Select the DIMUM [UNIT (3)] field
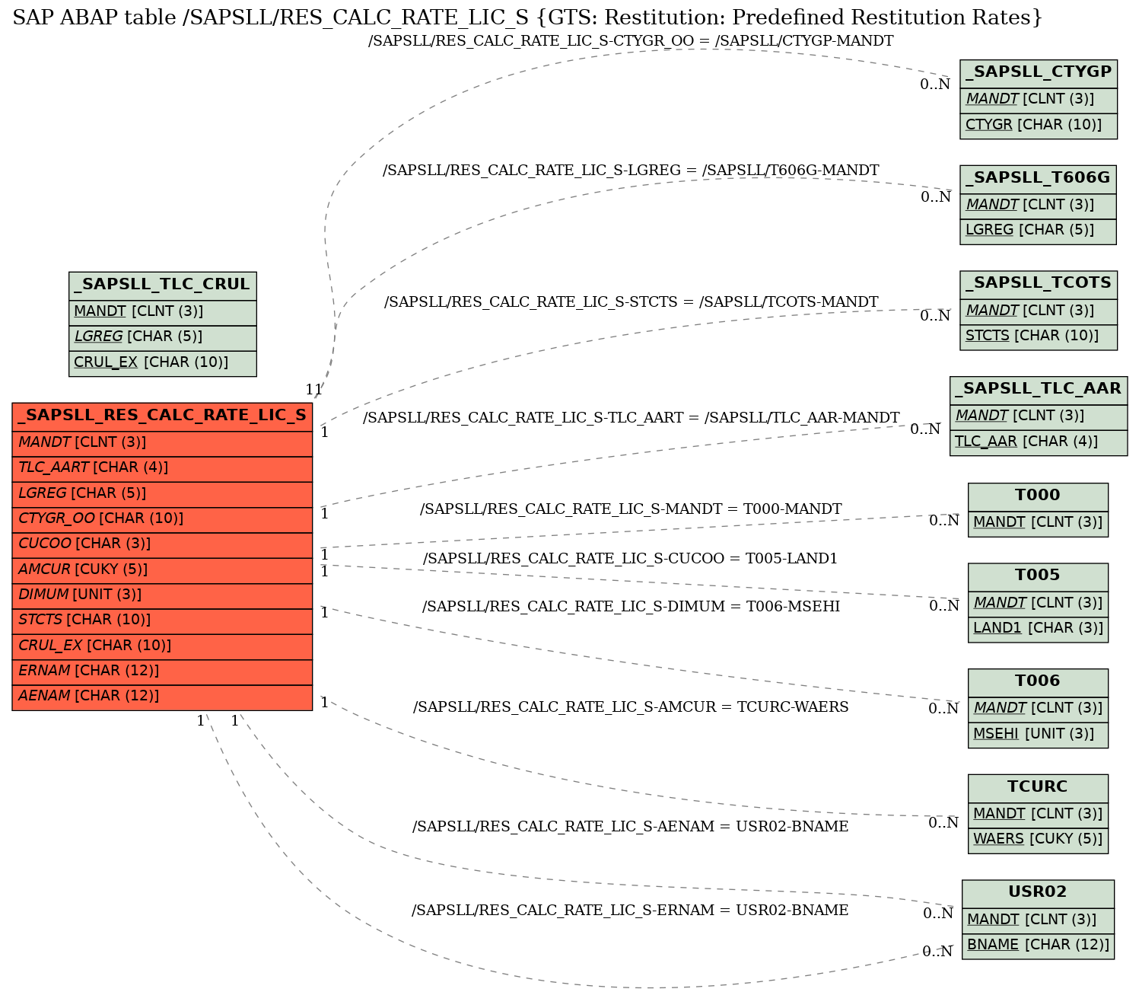The image size is (1139, 992). click(162, 596)
